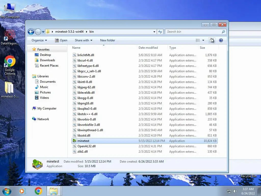Click libjpeg-62.dll file icon
Screen dimensions: 261x196
pos(74,87)
